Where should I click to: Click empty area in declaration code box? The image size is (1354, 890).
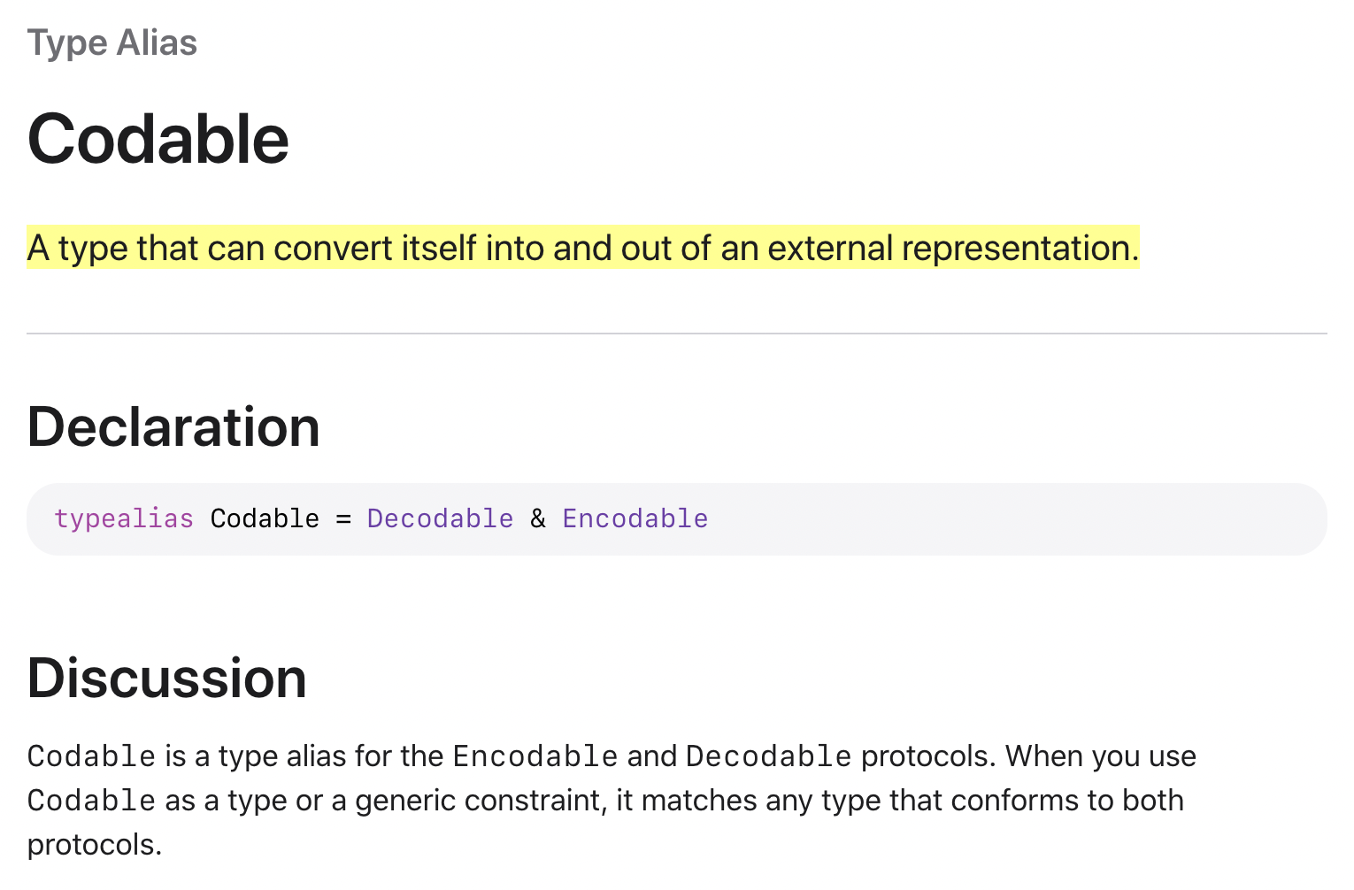coord(1018,519)
